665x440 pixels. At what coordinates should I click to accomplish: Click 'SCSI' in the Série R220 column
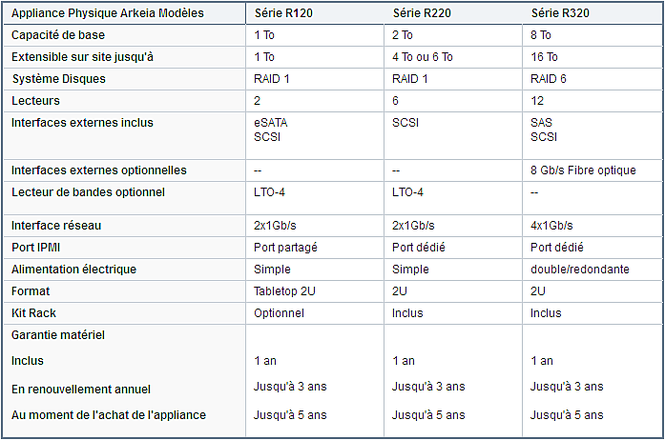click(x=405, y=123)
